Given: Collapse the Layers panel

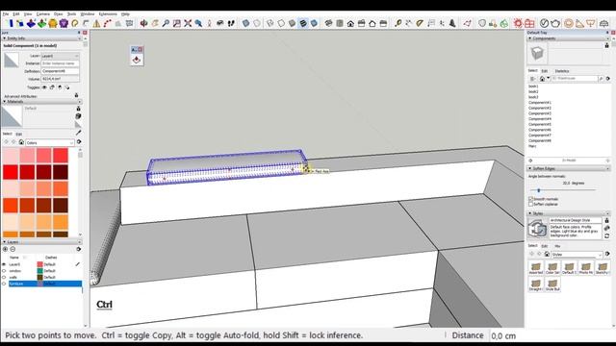Looking at the screenshot, I should [4, 242].
